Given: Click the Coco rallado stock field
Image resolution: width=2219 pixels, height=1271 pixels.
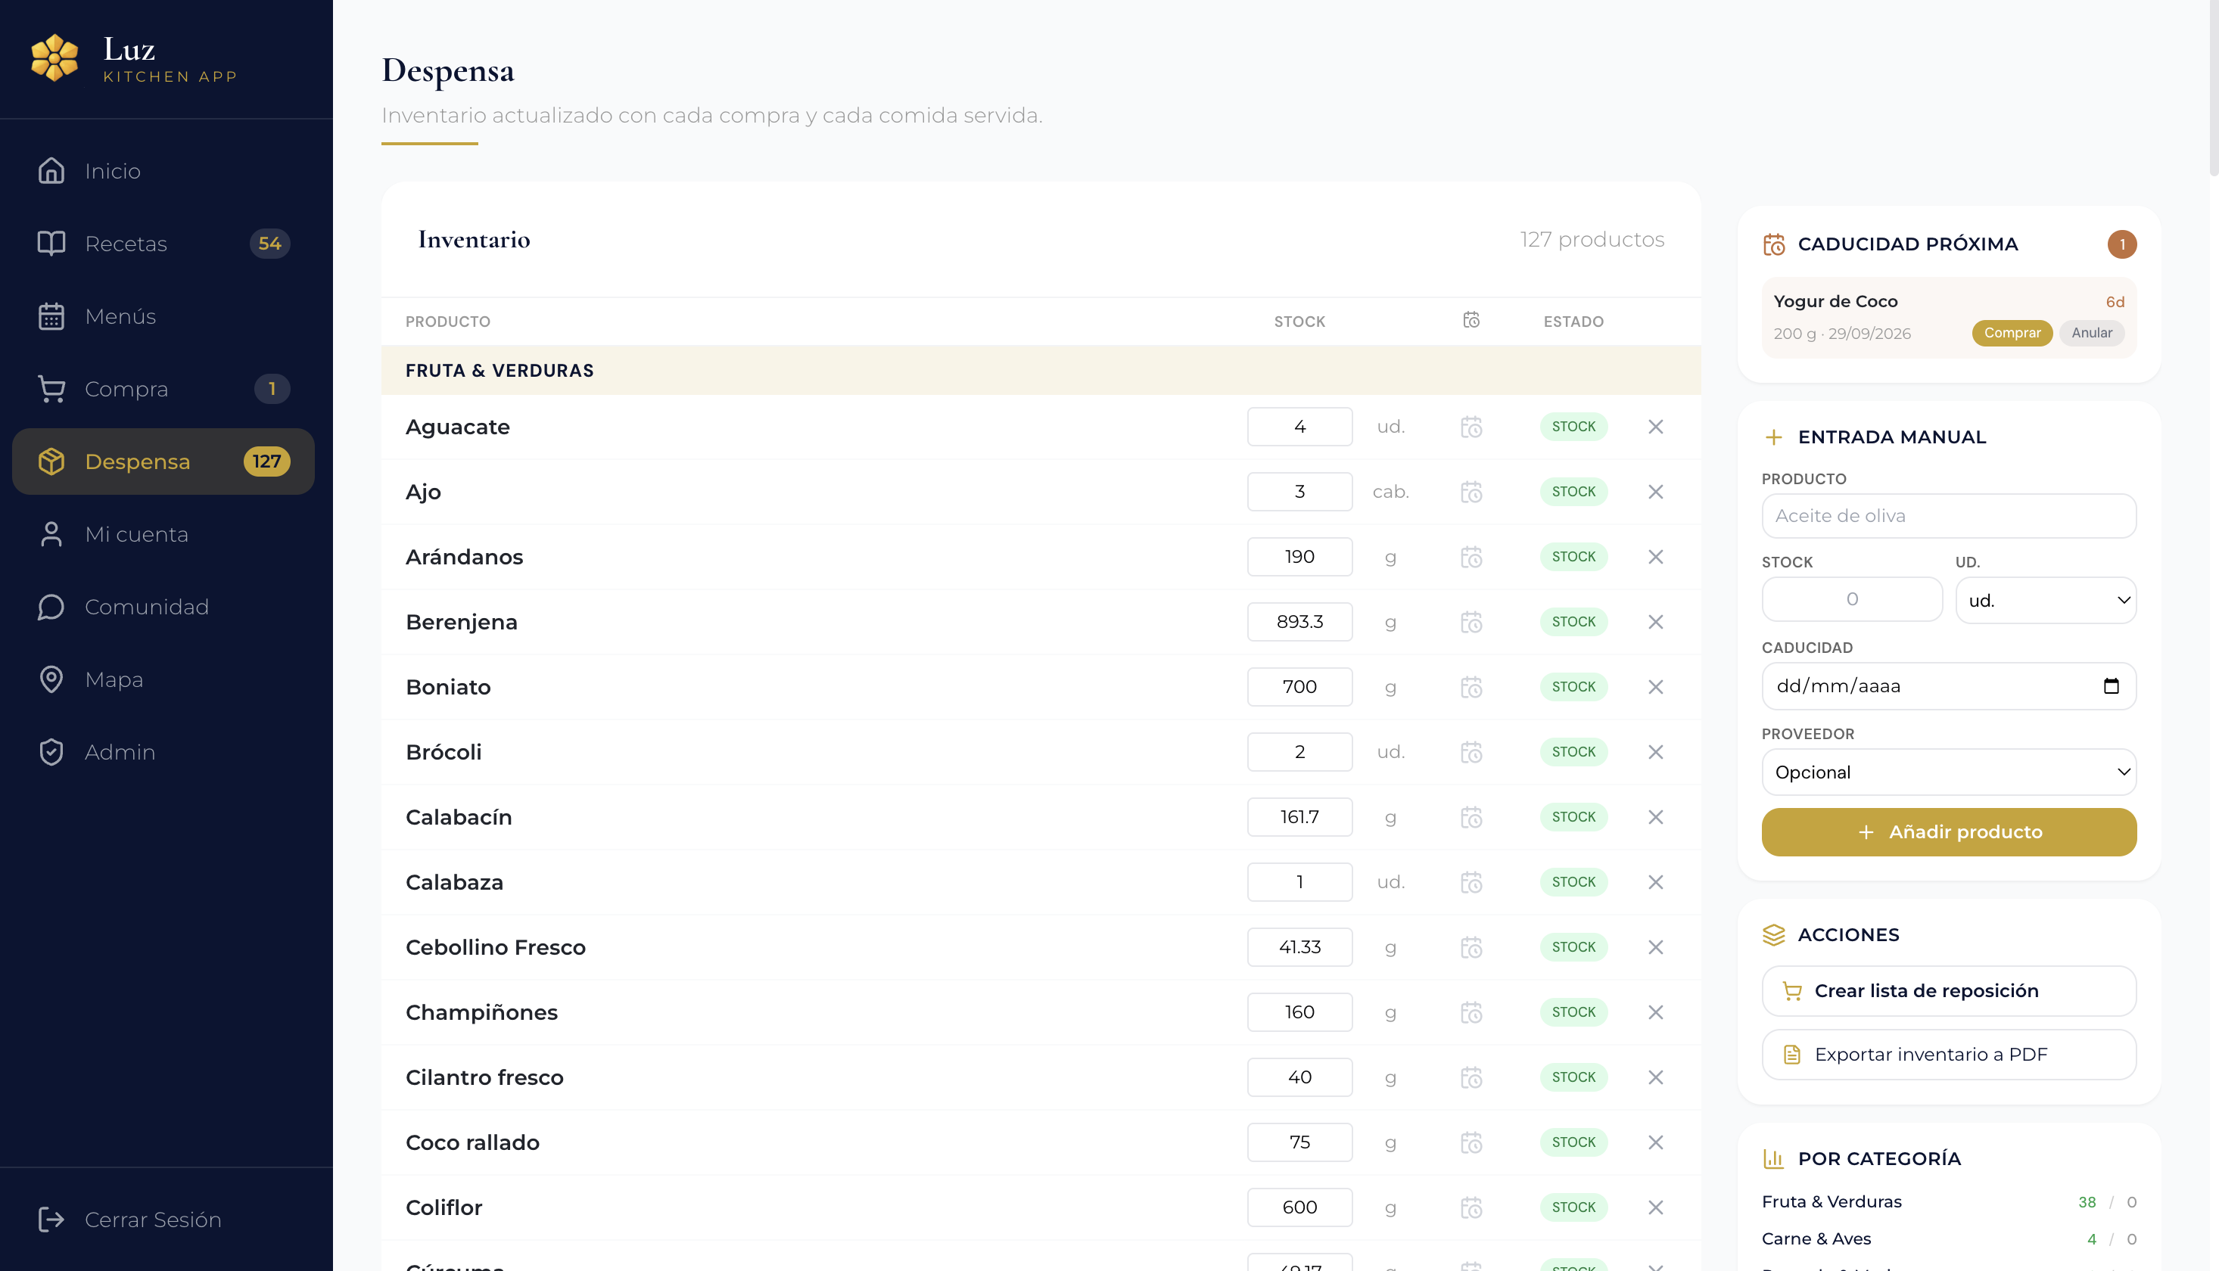Looking at the screenshot, I should click(1299, 1142).
